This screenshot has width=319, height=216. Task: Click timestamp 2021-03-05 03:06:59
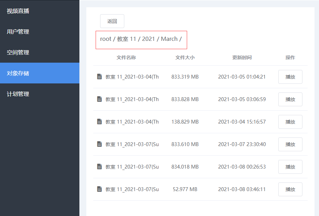coord(242,99)
